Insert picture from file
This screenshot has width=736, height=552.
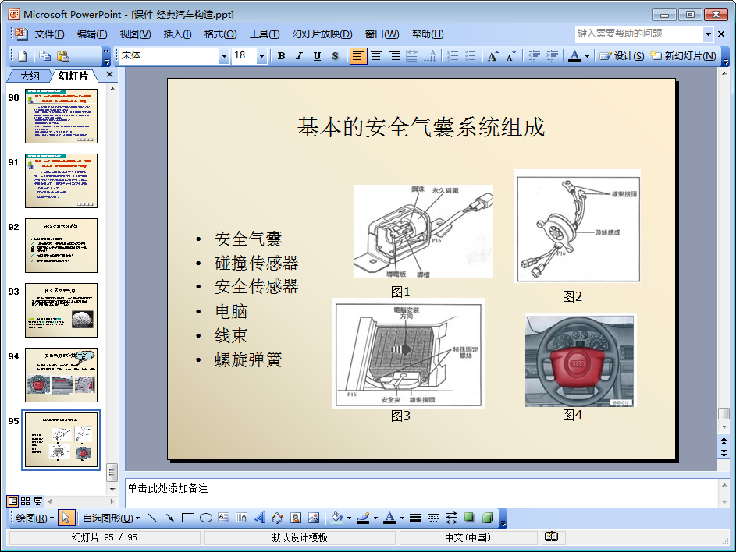tap(314, 518)
